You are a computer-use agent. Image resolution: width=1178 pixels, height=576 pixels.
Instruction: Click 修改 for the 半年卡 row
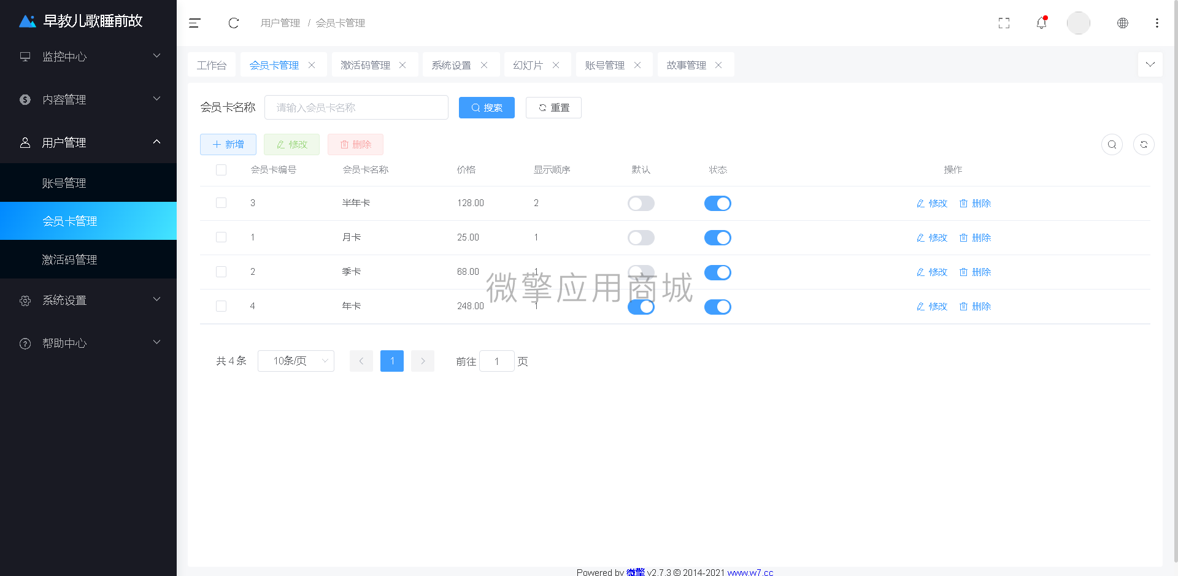pos(932,204)
